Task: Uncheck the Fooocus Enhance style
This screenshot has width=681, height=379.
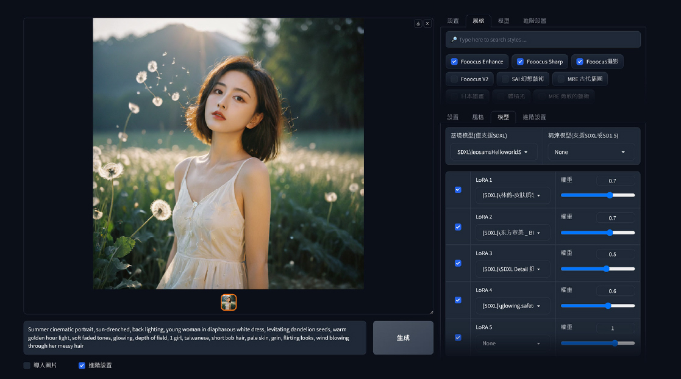Action: pos(454,62)
